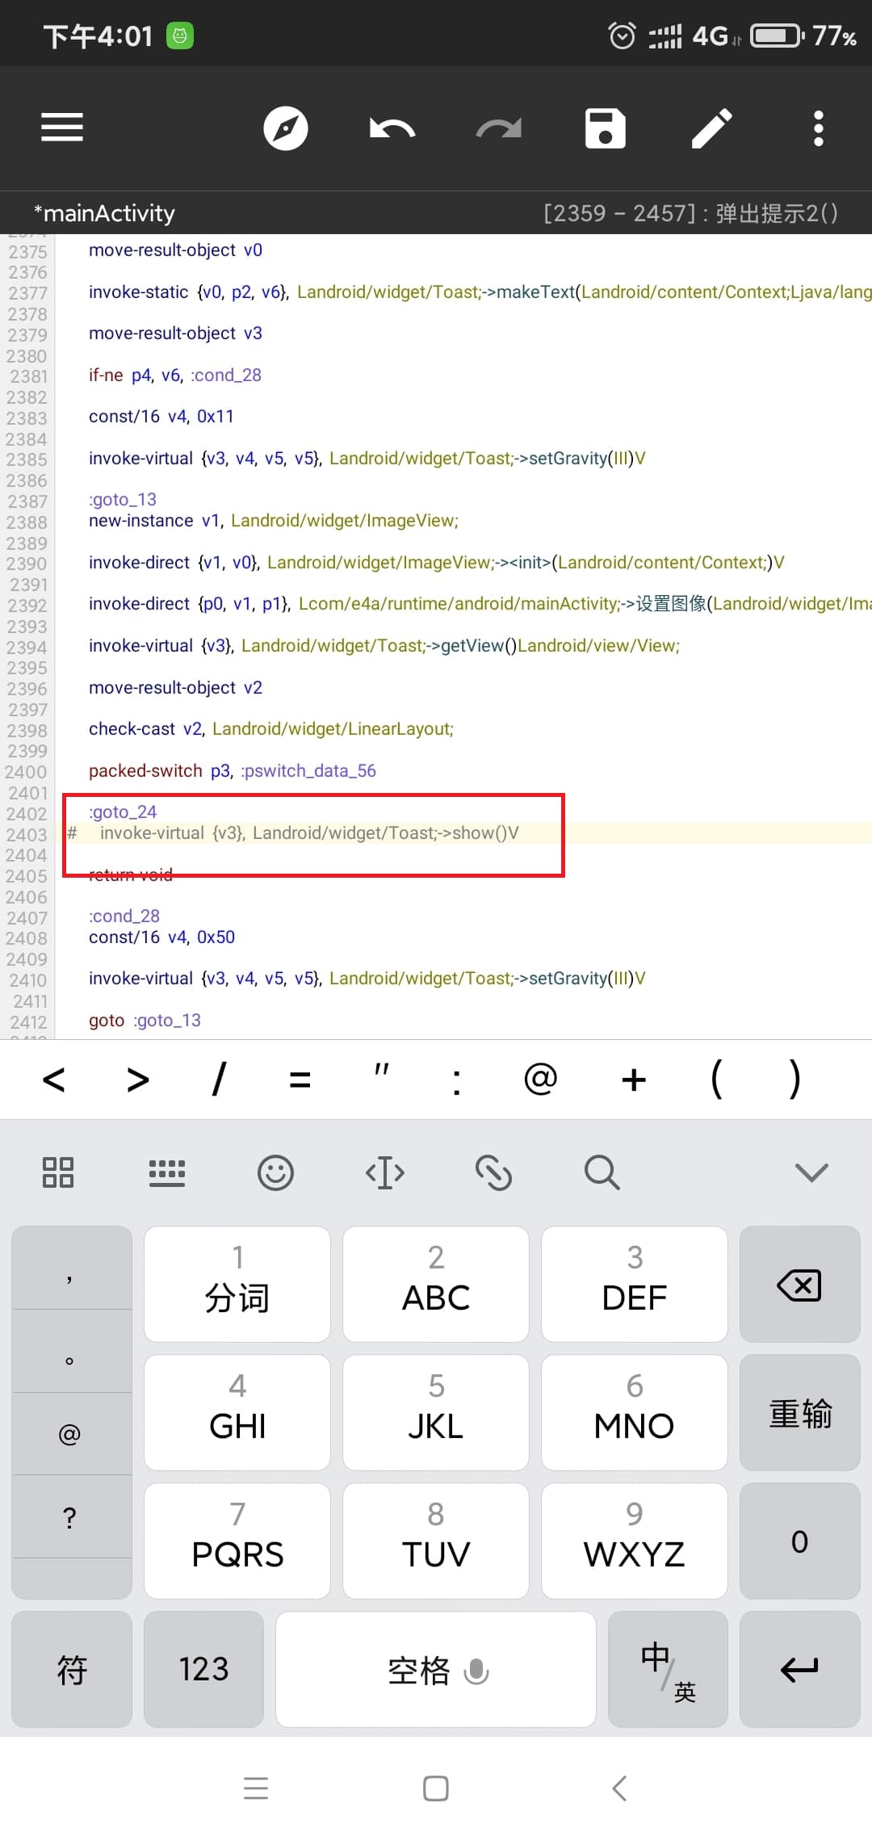This screenshot has width=872, height=1841.
Task: Tap the const/16 v4, 0x11 line
Action: (x=161, y=416)
